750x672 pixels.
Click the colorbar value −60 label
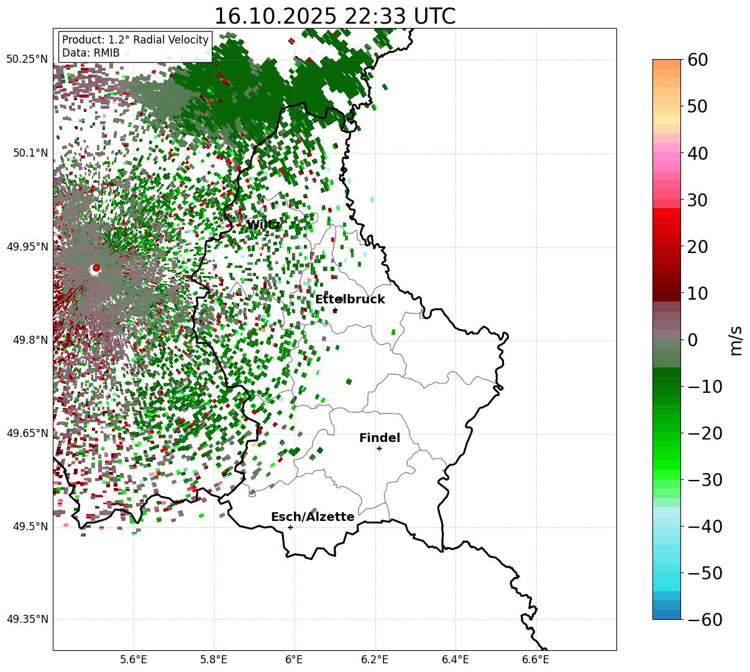(x=705, y=619)
